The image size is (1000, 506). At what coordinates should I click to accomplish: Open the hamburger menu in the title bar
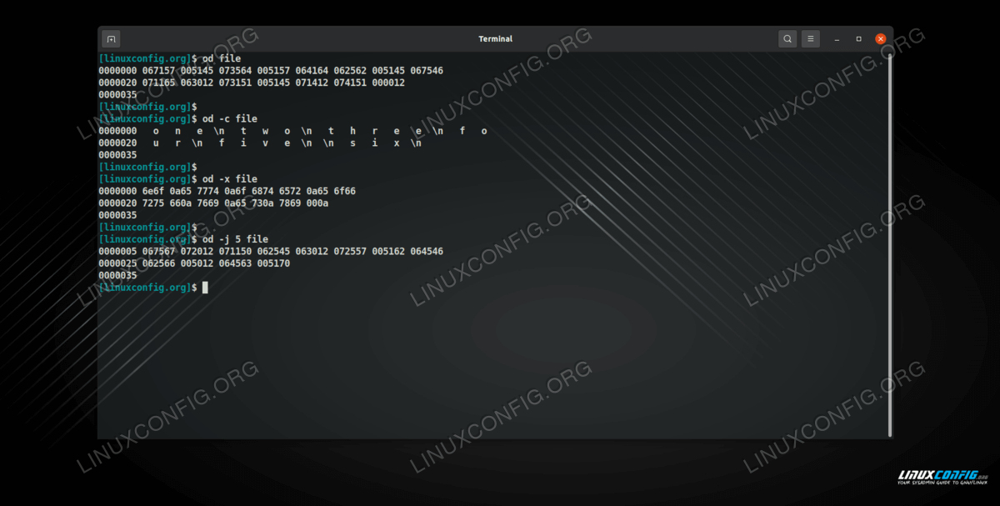[810, 39]
